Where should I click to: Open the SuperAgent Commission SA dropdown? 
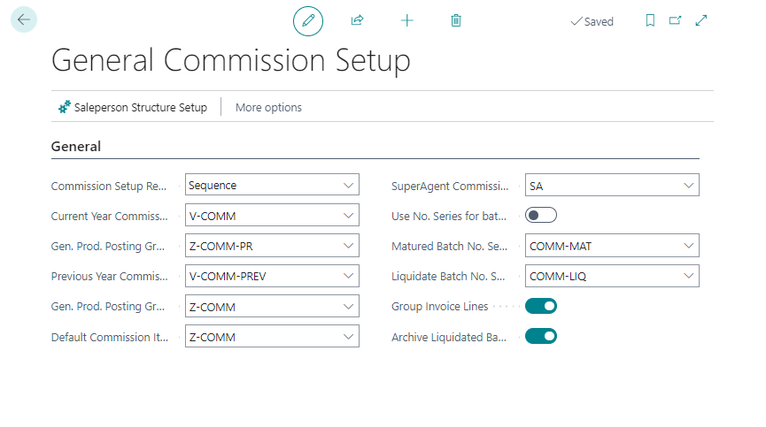click(x=688, y=185)
